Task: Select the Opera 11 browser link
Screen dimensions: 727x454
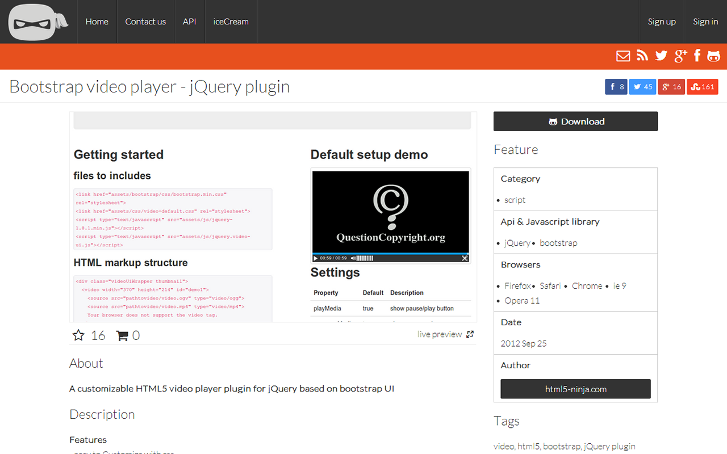Action: [x=522, y=301]
